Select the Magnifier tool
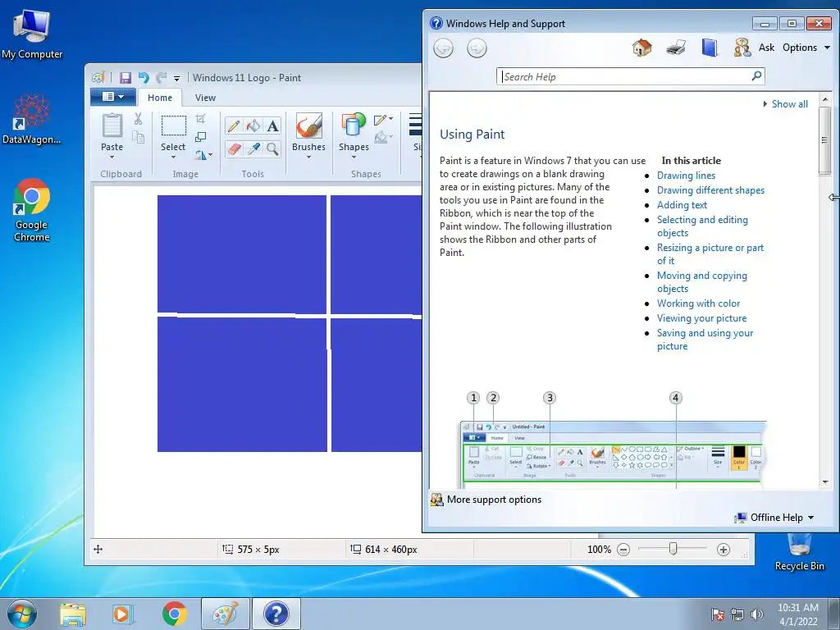The height and width of the screenshot is (630, 840). 272,148
